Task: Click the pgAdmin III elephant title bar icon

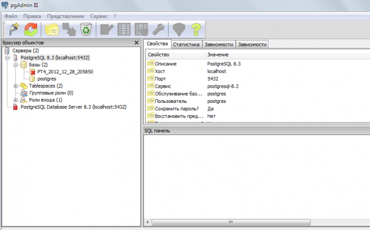Action: click(x=5, y=5)
